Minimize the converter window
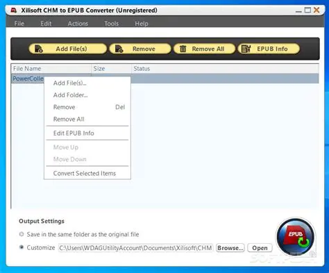 [x=298, y=10]
